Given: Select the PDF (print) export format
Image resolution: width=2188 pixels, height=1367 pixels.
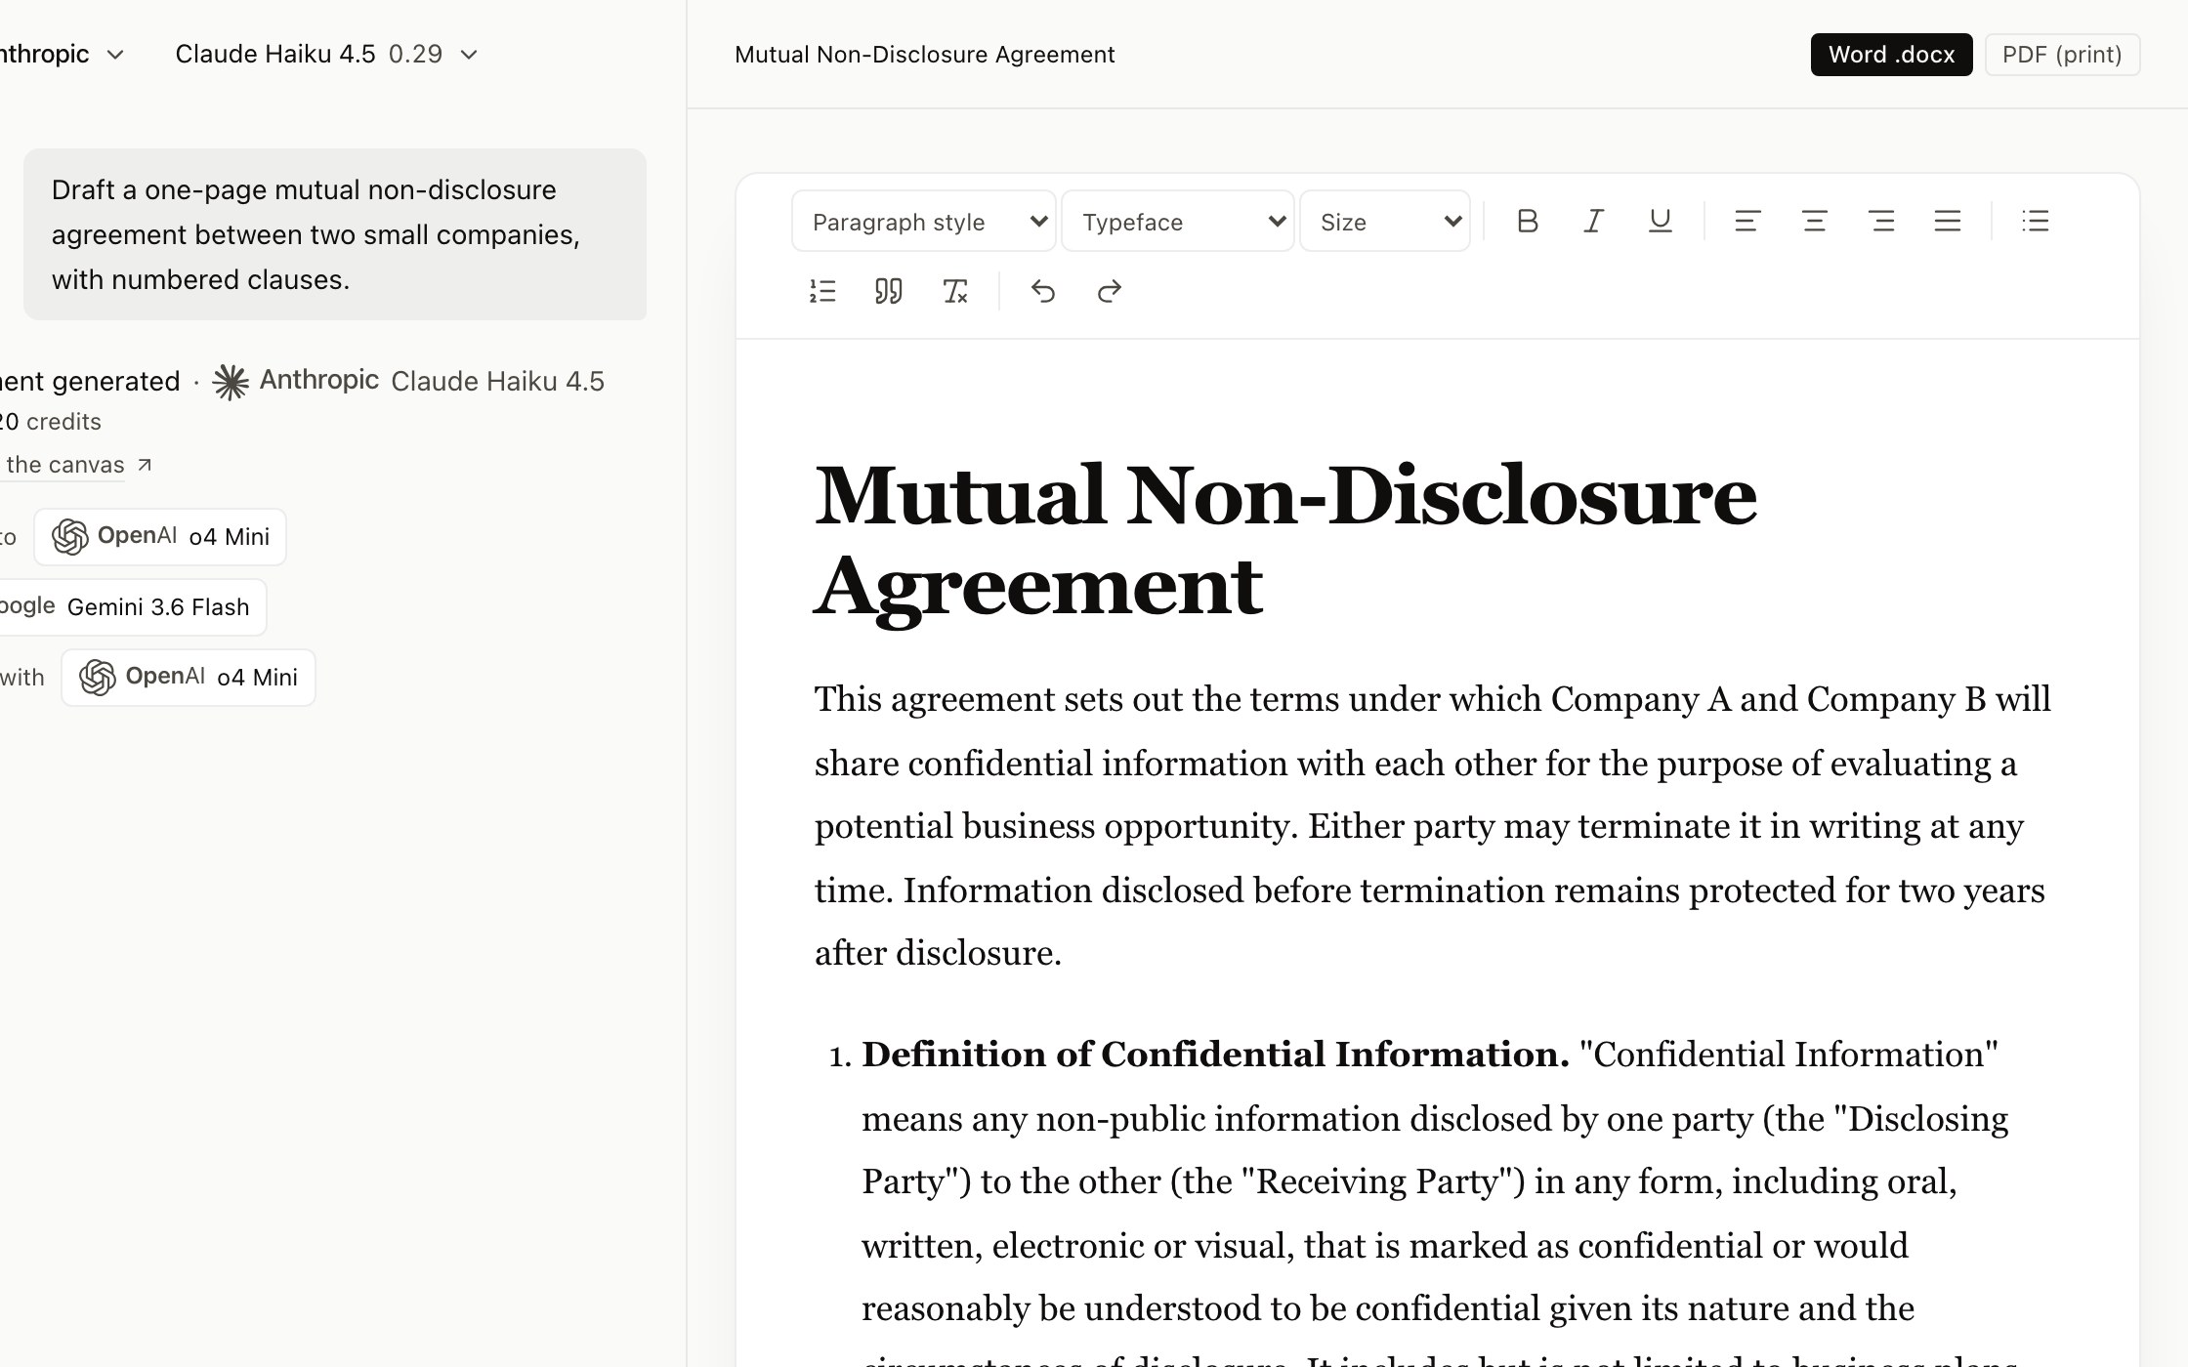Looking at the screenshot, I should coord(2062,55).
